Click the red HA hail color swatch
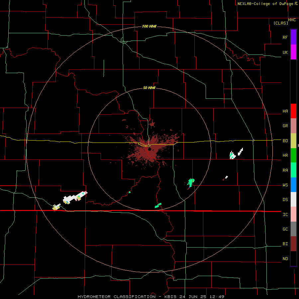The image size is (299, 299). [293, 111]
